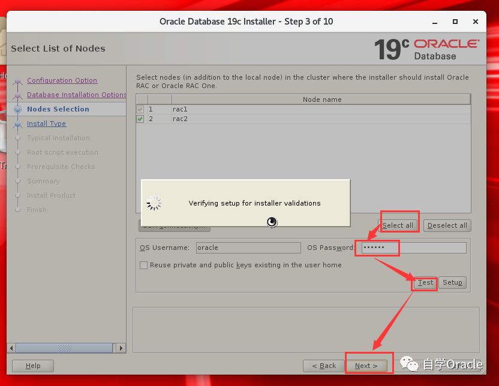The height and width of the screenshot is (386, 499).
Task: Click left arrow of sidebar horizontal scrollbar
Action: point(11,348)
